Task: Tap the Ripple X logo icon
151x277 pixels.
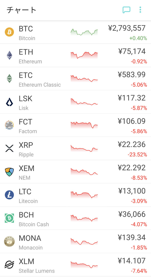Action: tap(9, 148)
